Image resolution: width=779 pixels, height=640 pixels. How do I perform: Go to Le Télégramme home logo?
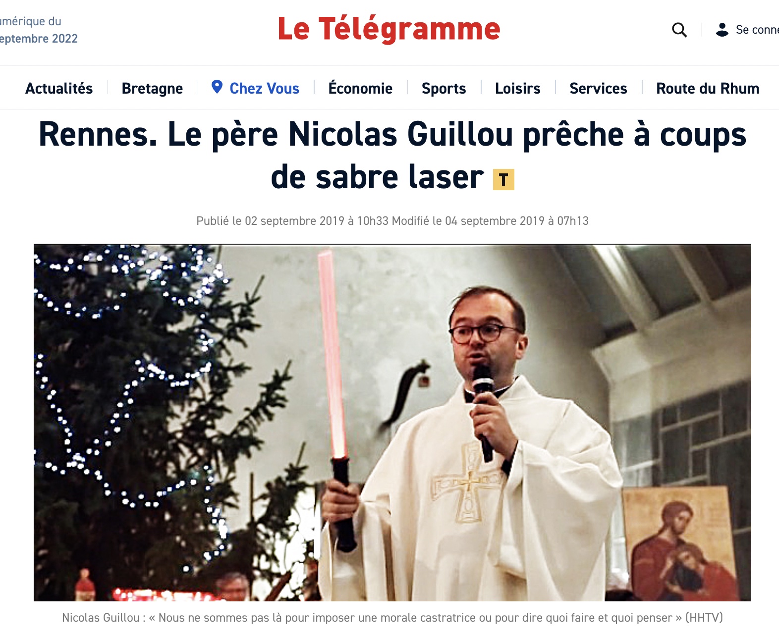click(389, 29)
